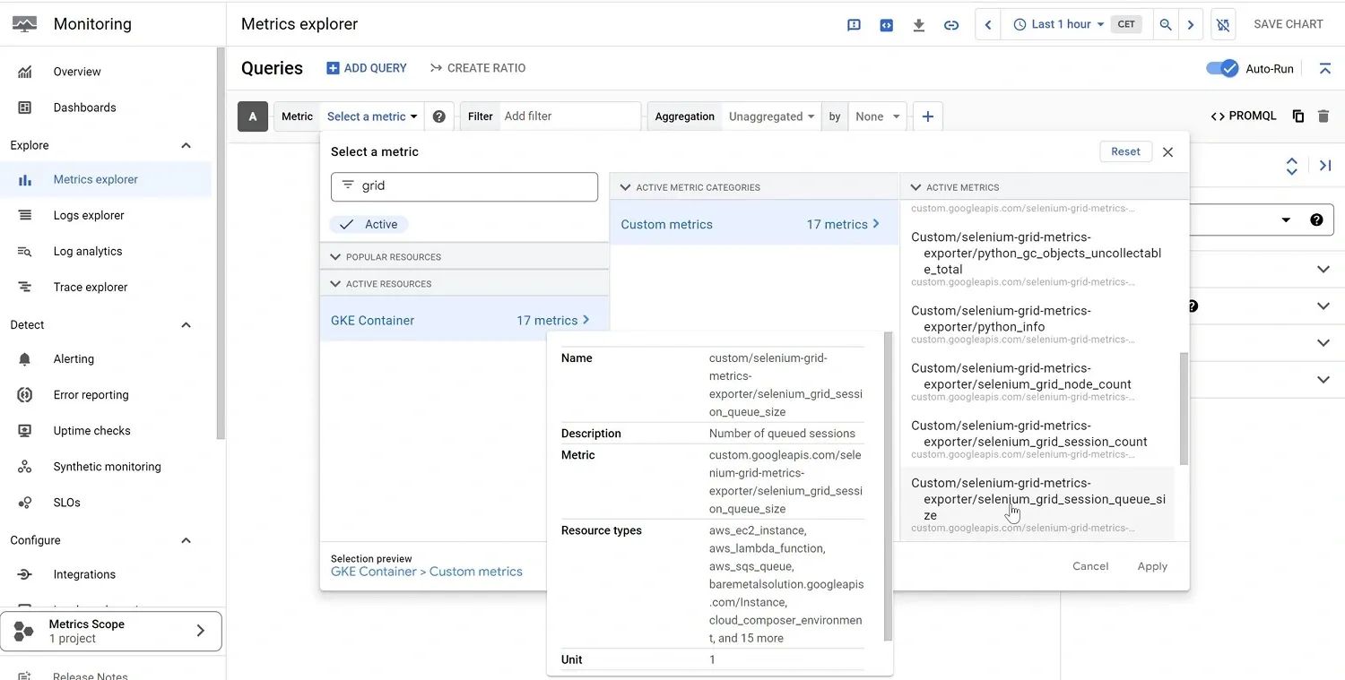Open the Unaggregated aggregation dropdown
This screenshot has height=680, width=1345.
tap(771, 116)
